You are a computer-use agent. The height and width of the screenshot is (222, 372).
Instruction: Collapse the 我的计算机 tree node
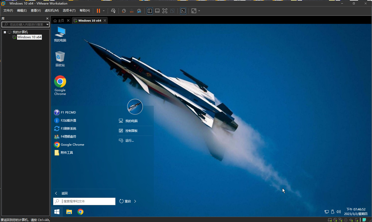5,32
